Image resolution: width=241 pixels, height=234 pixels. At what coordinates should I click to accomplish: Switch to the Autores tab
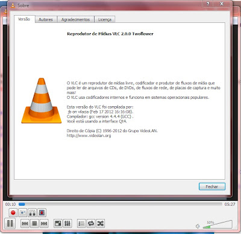pyautogui.click(x=46, y=19)
